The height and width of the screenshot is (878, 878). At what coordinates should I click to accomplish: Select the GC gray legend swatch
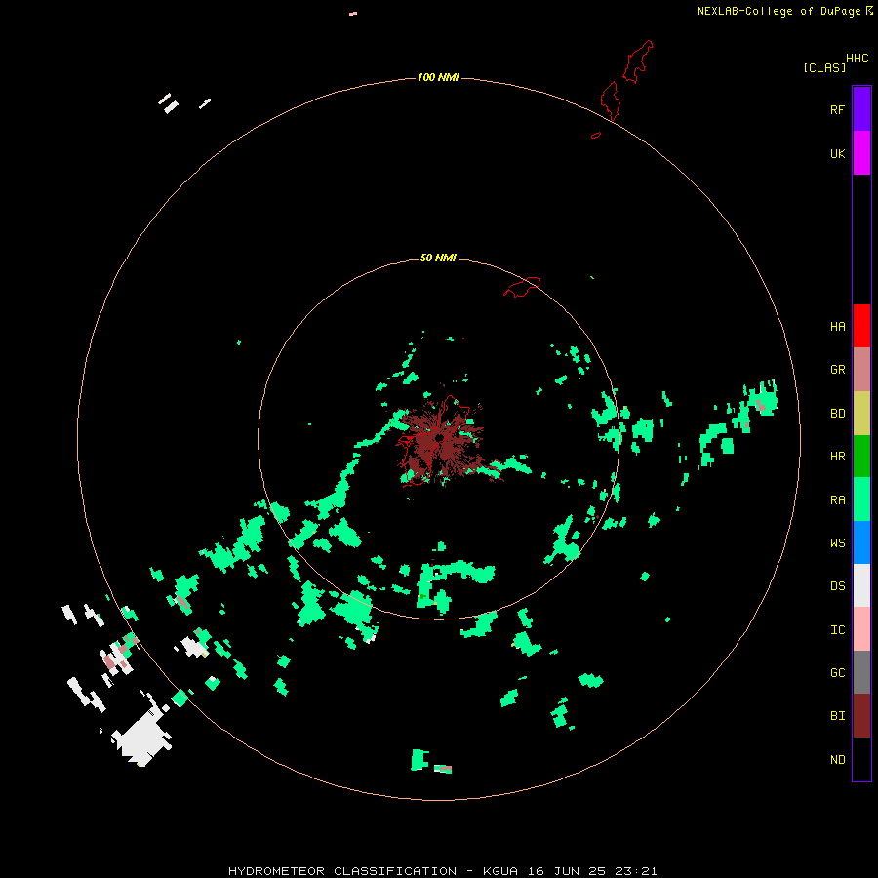861,672
